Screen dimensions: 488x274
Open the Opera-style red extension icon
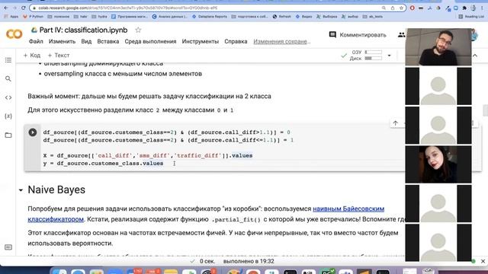(x=413, y=8)
